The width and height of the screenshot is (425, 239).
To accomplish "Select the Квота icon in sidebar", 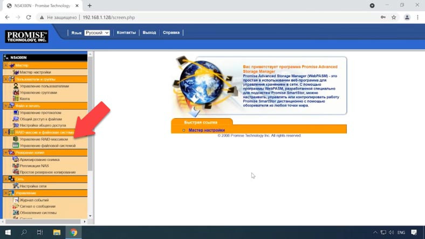I will pyautogui.click(x=16, y=99).
